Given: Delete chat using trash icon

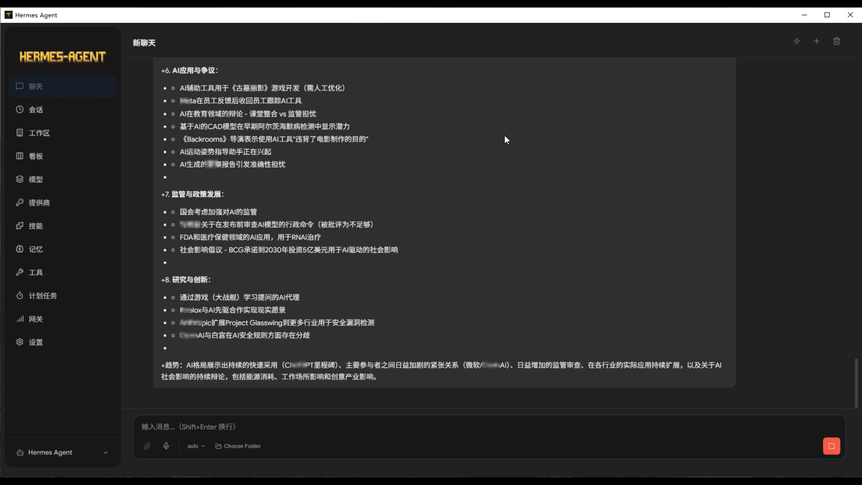Looking at the screenshot, I should tap(837, 41).
